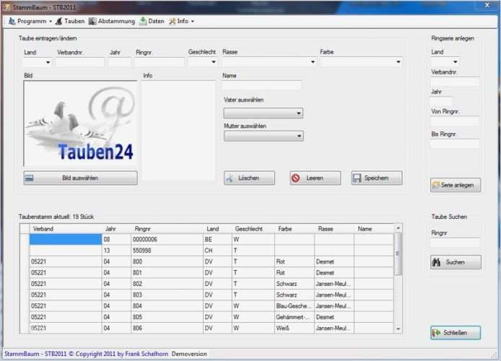Close the StammBaum window

point(487,5)
